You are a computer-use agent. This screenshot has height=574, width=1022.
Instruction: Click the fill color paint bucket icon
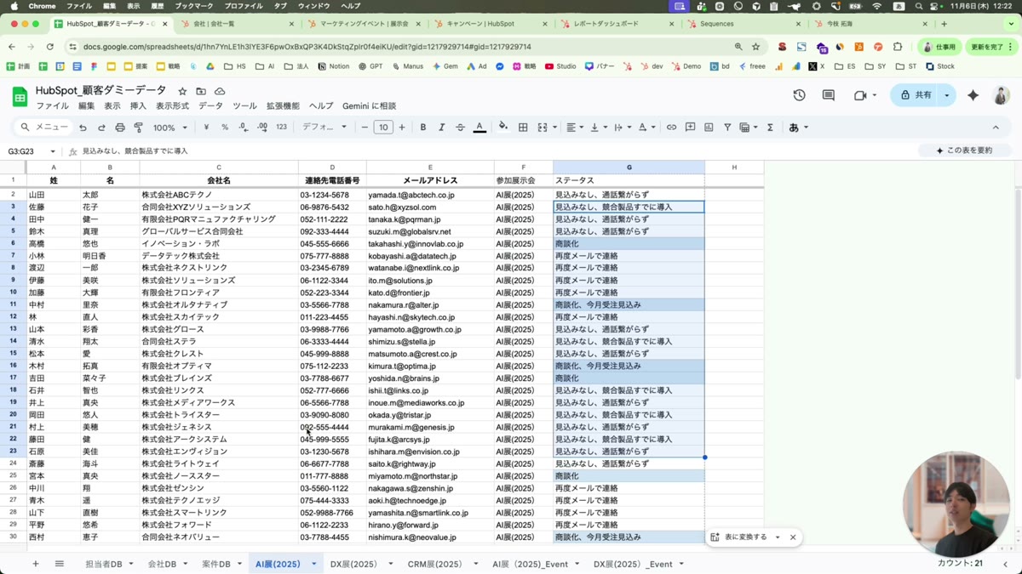[503, 128]
